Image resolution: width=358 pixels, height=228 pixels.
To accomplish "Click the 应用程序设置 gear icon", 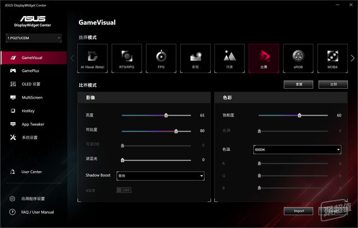I will click(12, 198).
